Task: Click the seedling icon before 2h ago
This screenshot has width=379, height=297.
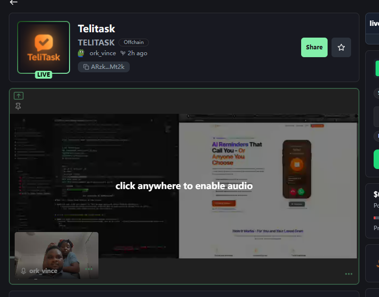Action: (123, 53)
